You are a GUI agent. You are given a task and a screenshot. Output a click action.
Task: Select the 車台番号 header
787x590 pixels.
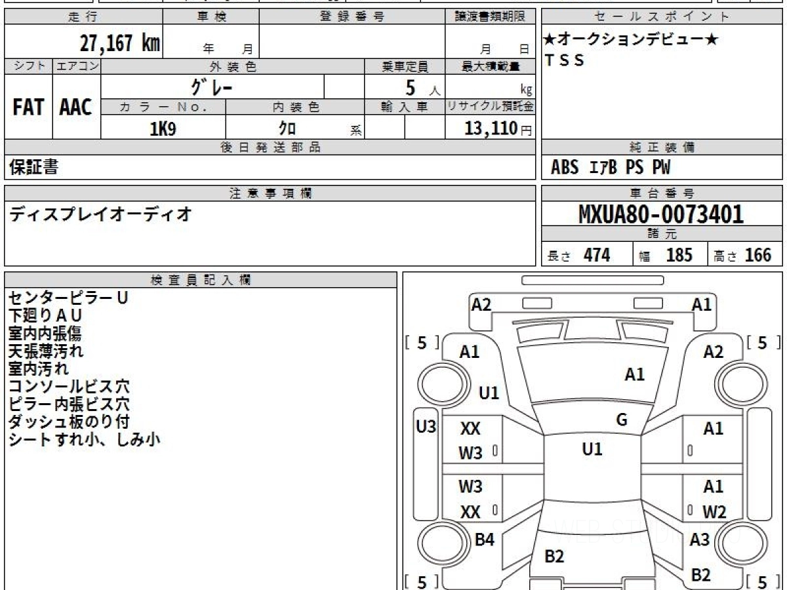click(662, 193)
